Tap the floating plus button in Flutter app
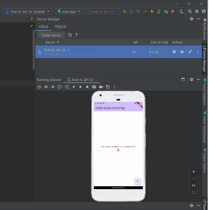 (138, 181)
